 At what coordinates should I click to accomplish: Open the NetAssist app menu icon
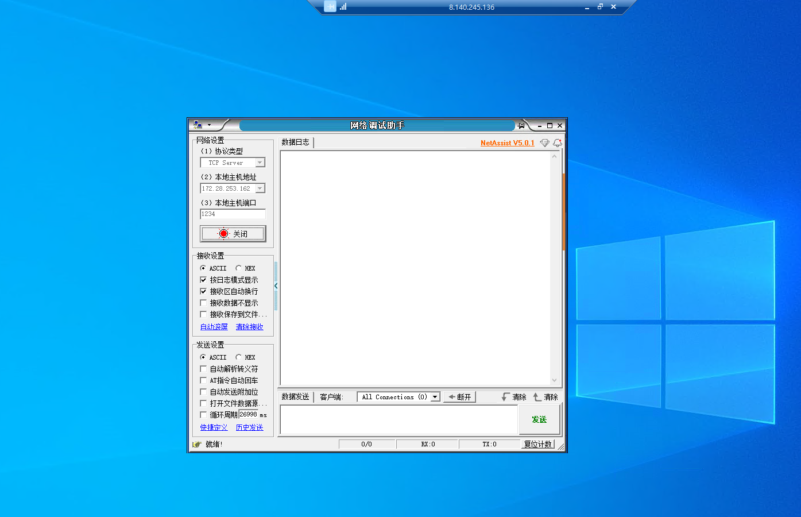point(198,125)
